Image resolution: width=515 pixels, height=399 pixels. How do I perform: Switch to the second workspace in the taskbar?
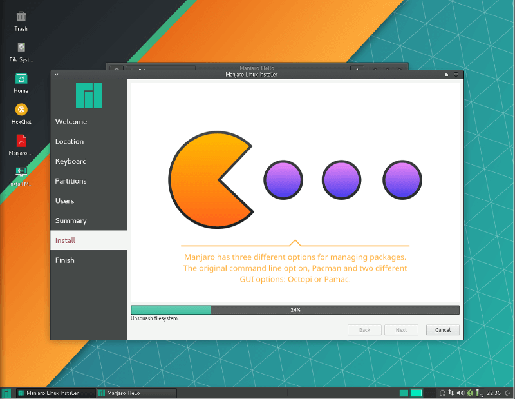[415, 393]
